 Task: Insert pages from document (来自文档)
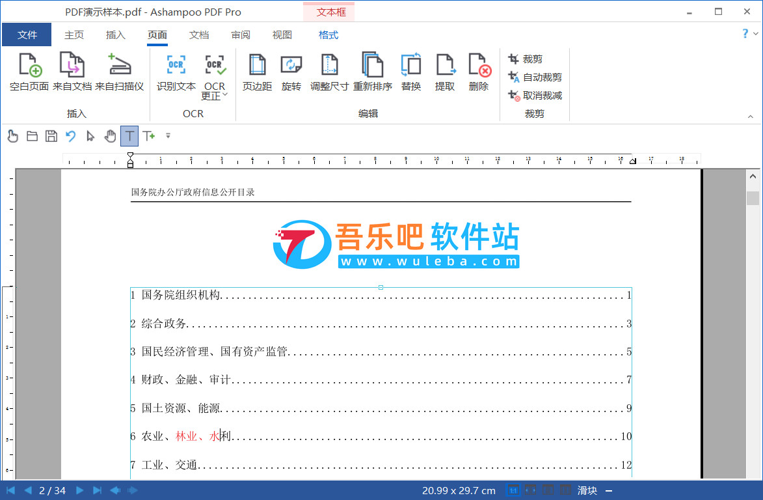coord(72,72)
